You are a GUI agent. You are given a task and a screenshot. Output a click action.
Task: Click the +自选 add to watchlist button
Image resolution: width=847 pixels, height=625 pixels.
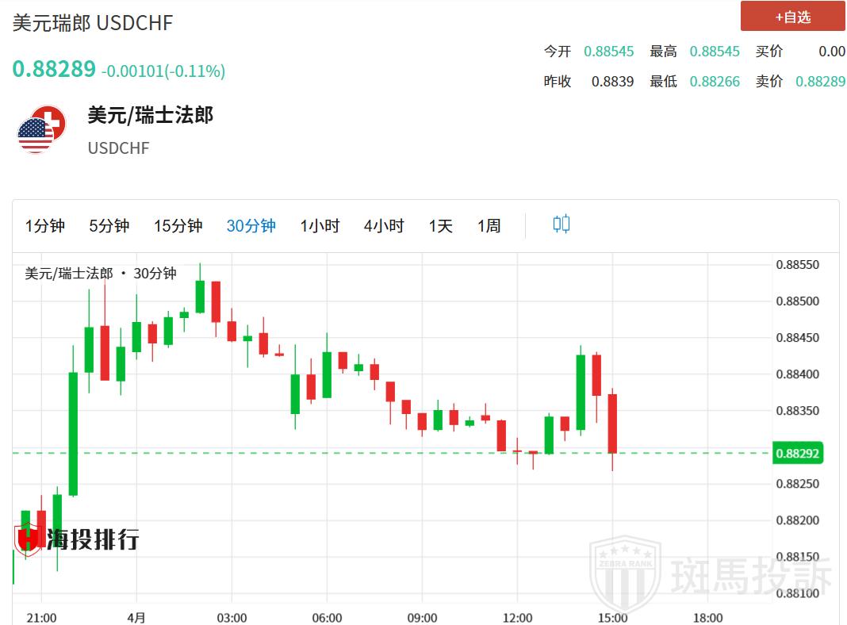tap(792, 17)
